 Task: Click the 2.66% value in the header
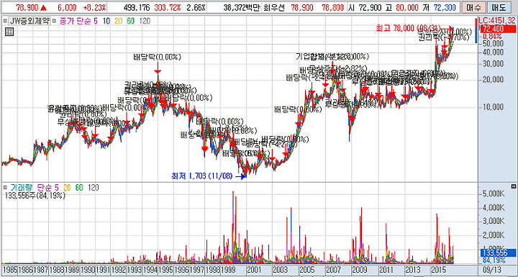pos(195,7)
